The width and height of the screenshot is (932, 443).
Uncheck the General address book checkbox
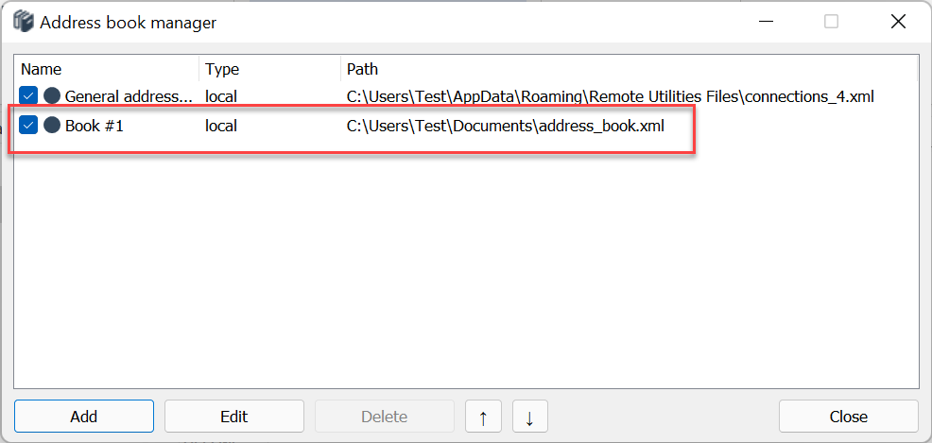pos(28,95)
